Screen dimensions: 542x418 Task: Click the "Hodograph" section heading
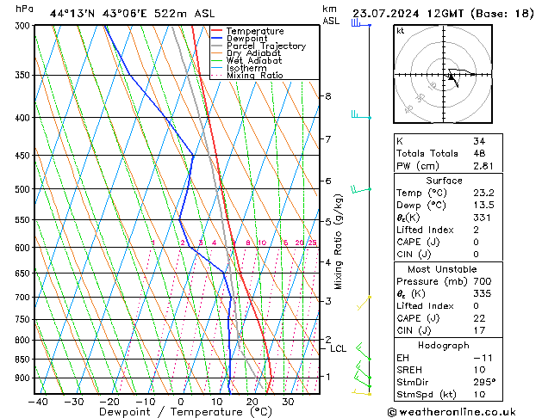444,346
